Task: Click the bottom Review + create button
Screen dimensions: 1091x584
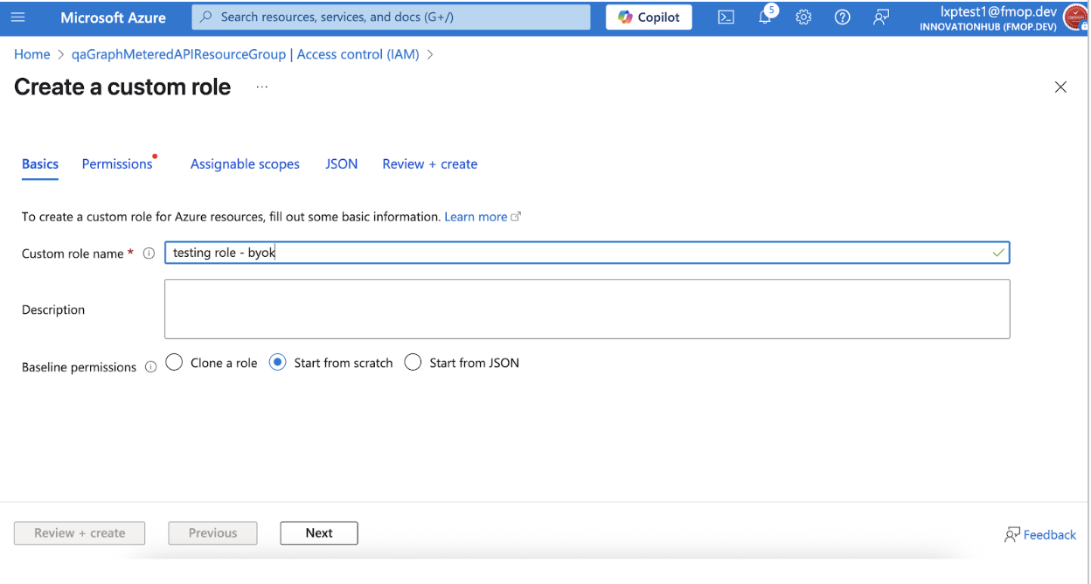Action: [x=80, y=533]
